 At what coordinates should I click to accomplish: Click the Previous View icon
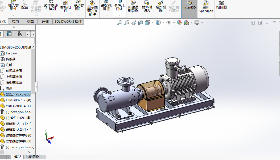coord(134,23)
